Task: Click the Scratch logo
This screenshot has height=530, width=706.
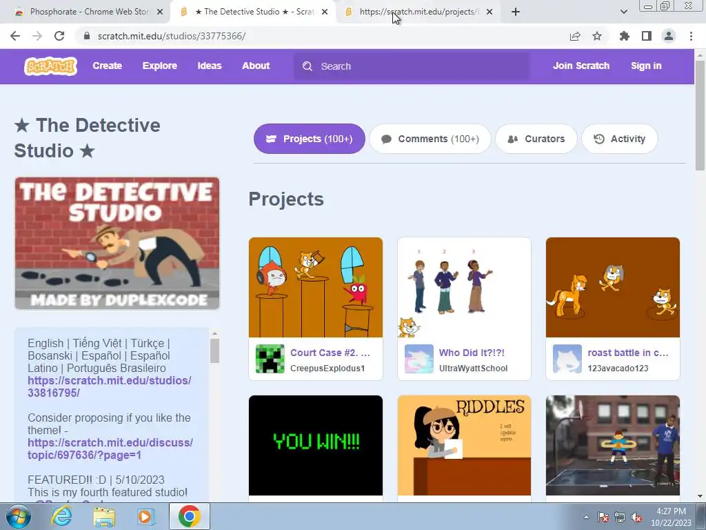Action: [x=50, y=66]
